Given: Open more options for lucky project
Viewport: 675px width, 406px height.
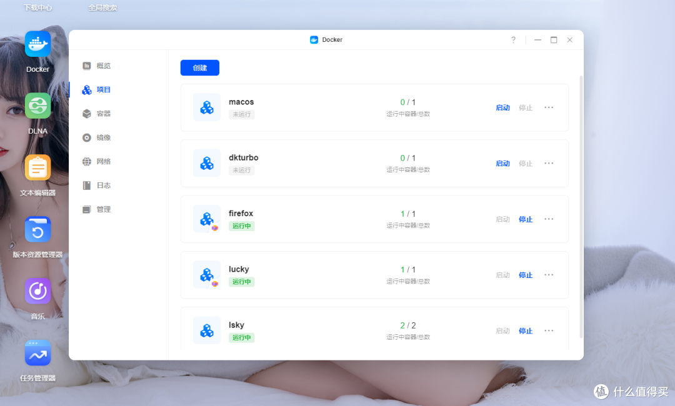Looking at the screenshot, I should pyautogui.click(x=549, y=275).
